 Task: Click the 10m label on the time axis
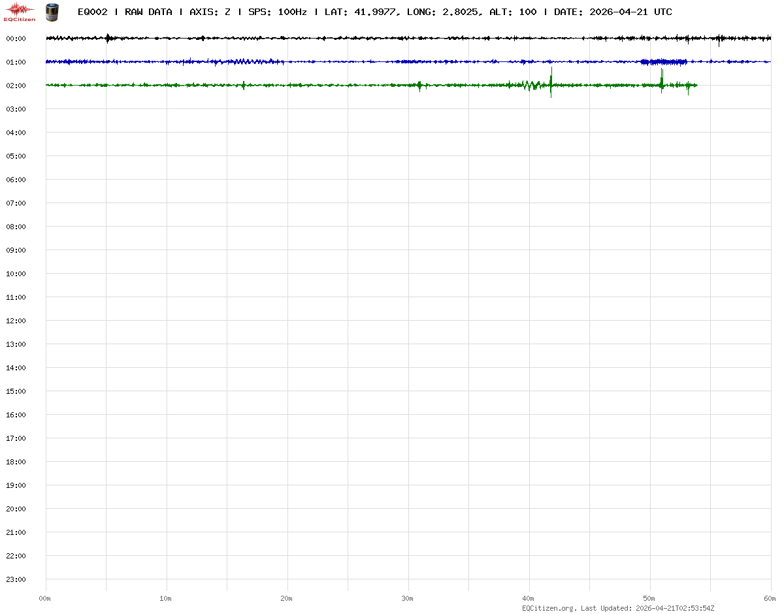pyautogui.click(x=166, y=598)
